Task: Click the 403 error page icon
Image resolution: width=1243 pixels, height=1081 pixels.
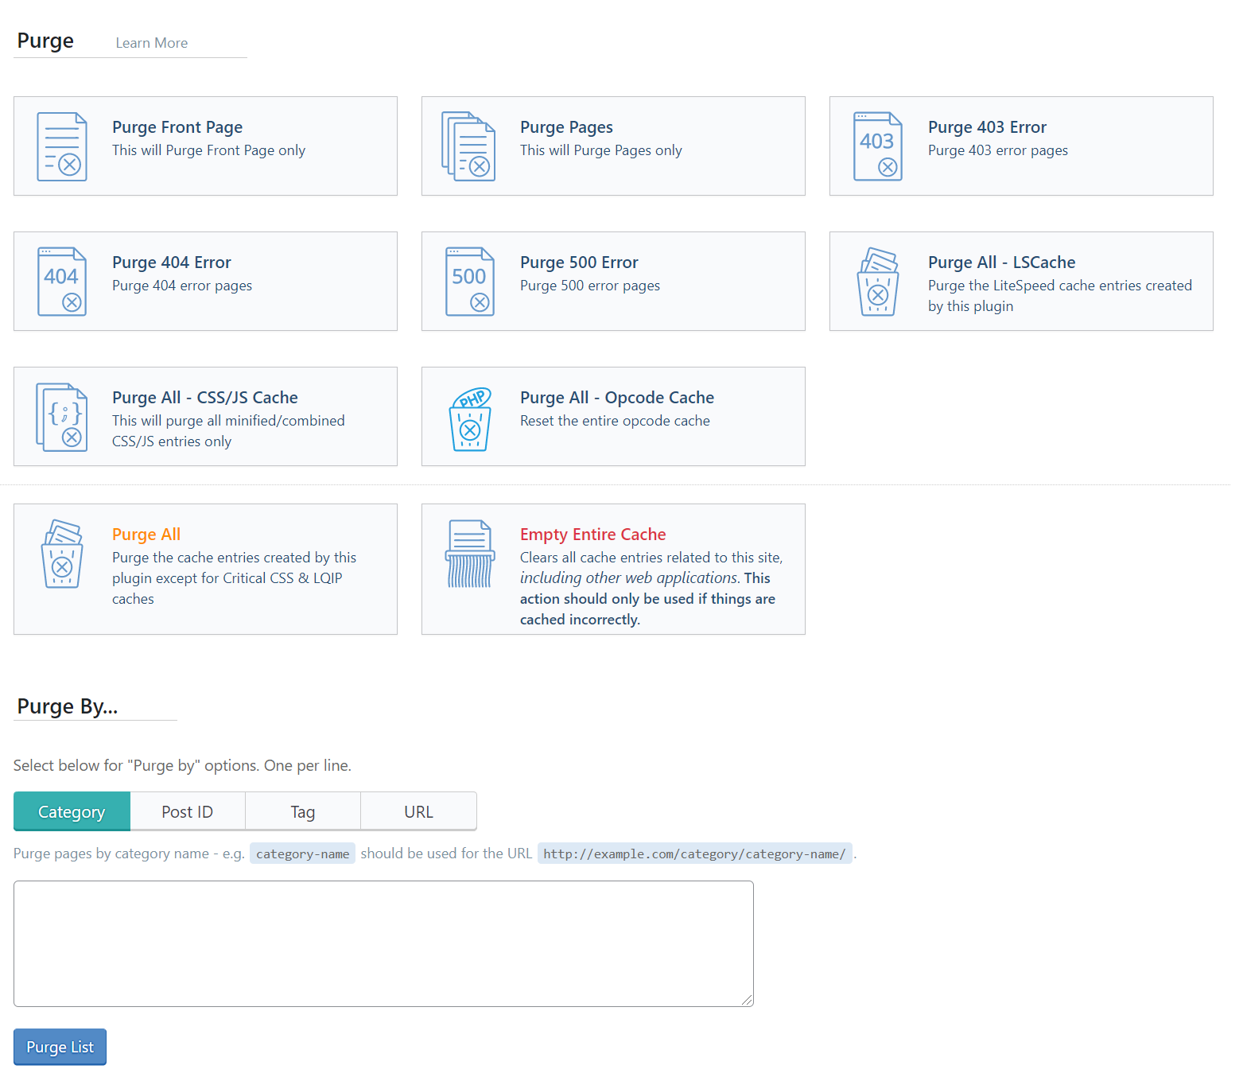Action: click(877, 146)
